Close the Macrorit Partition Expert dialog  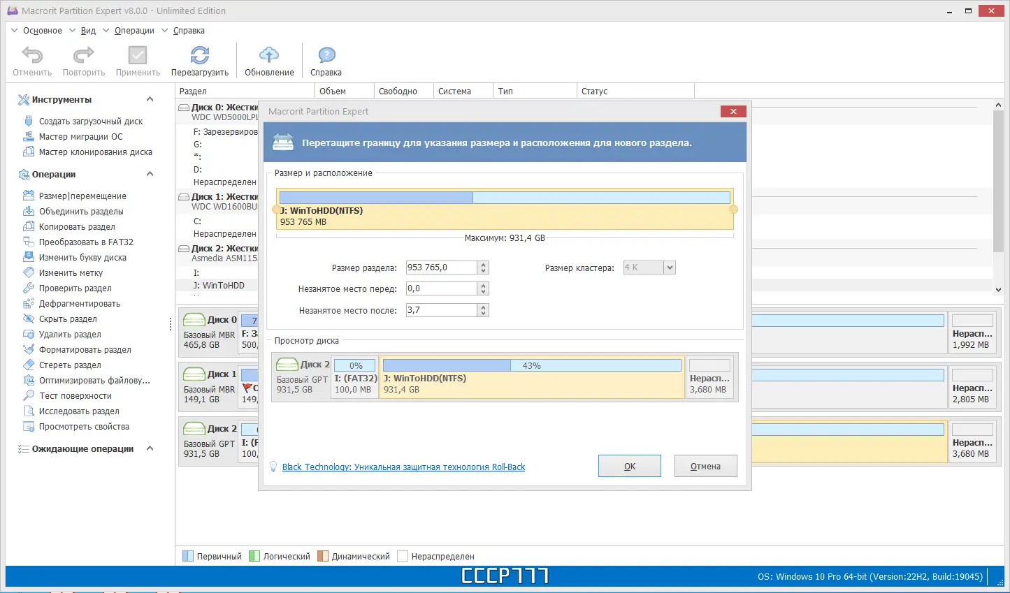(733, 111)
